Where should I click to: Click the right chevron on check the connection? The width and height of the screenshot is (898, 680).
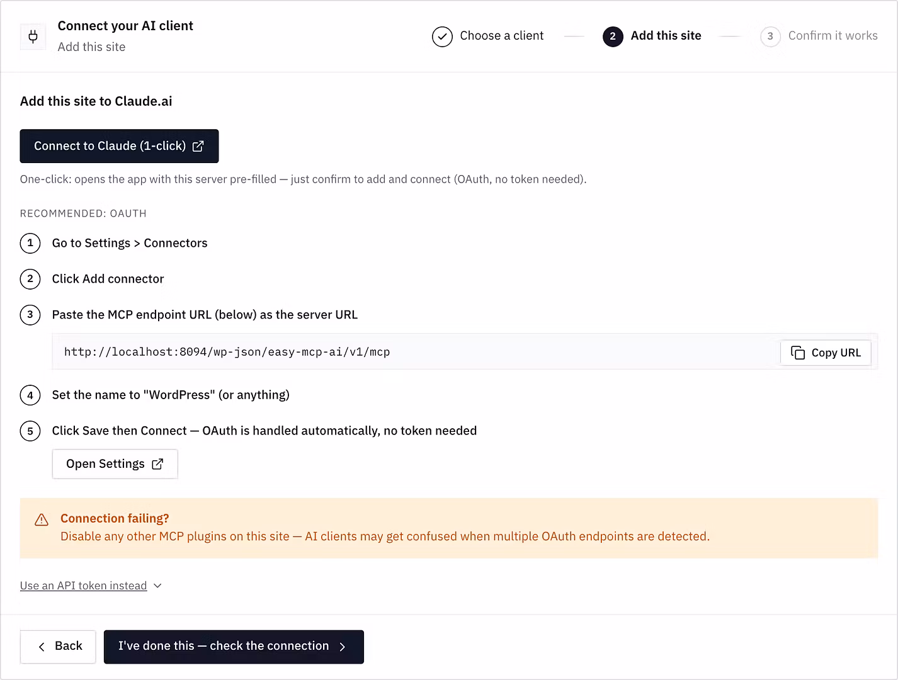[x=343, y=647]
